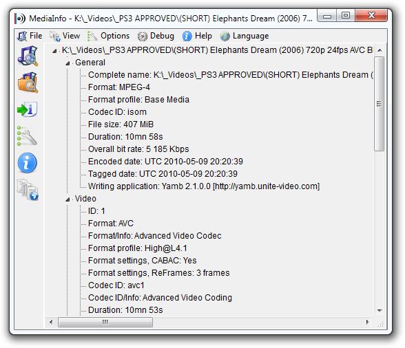Click the horizontal scrollbar left arrow
Viewport: 405px width, 348px height.
[52, 322]
